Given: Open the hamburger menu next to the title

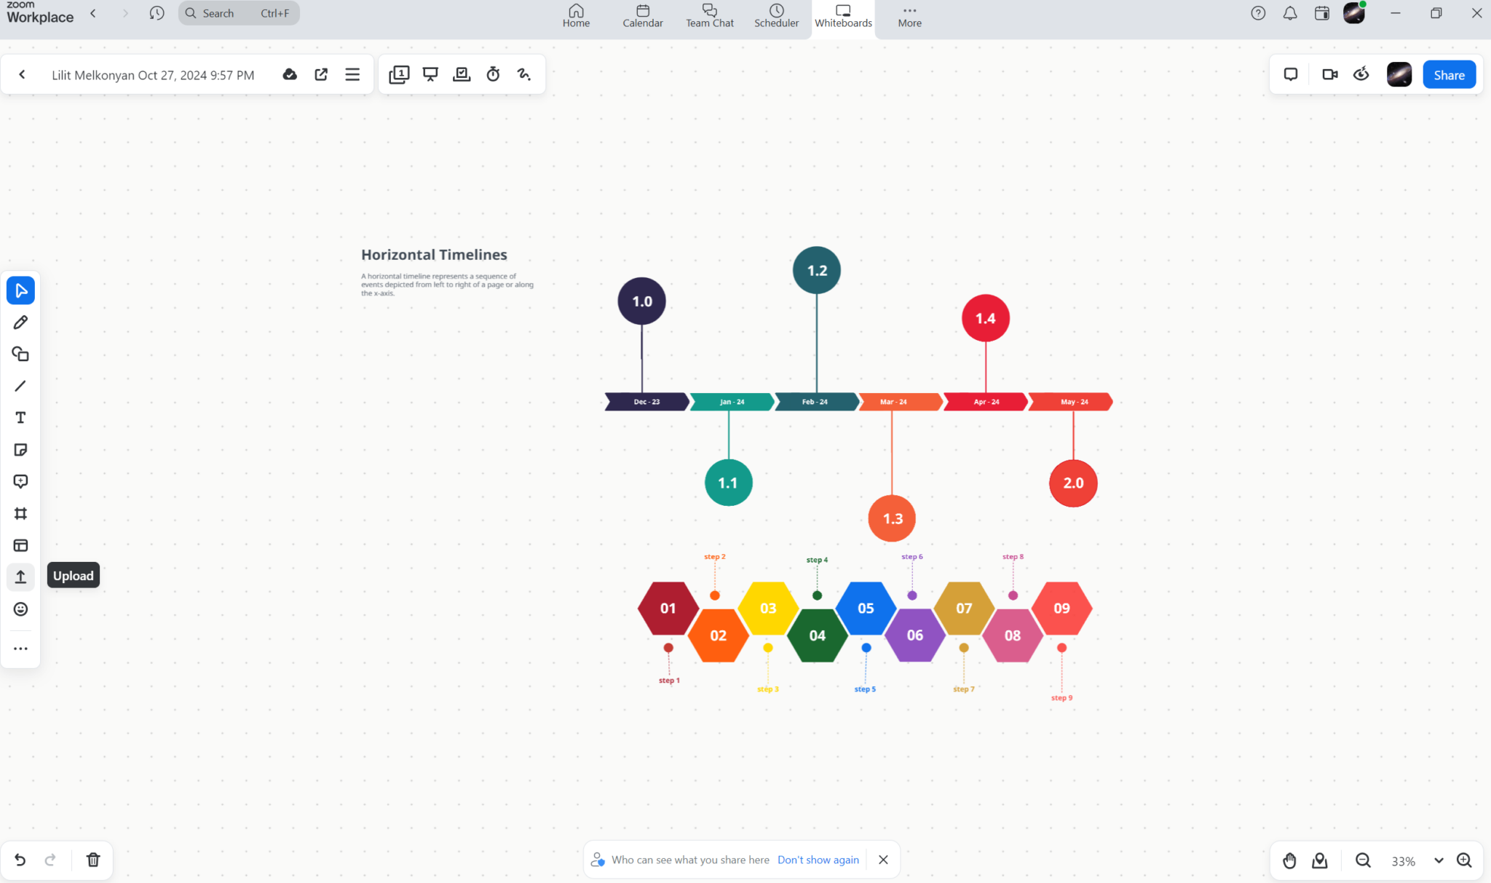Looking at the screenshot, I should pos(352,74).
